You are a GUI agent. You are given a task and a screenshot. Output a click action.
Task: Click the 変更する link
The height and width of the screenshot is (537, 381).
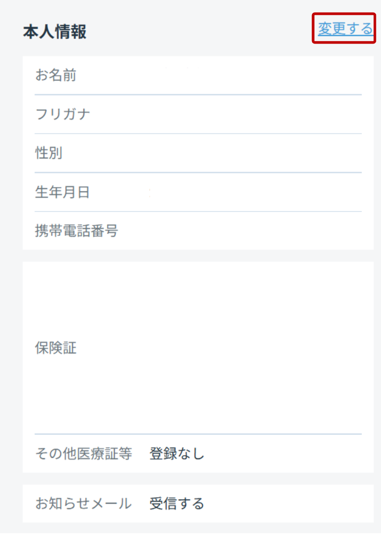tap(345, 28)
